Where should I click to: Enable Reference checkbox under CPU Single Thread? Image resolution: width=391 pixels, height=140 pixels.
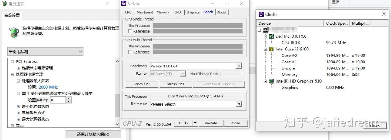(130, 31)
